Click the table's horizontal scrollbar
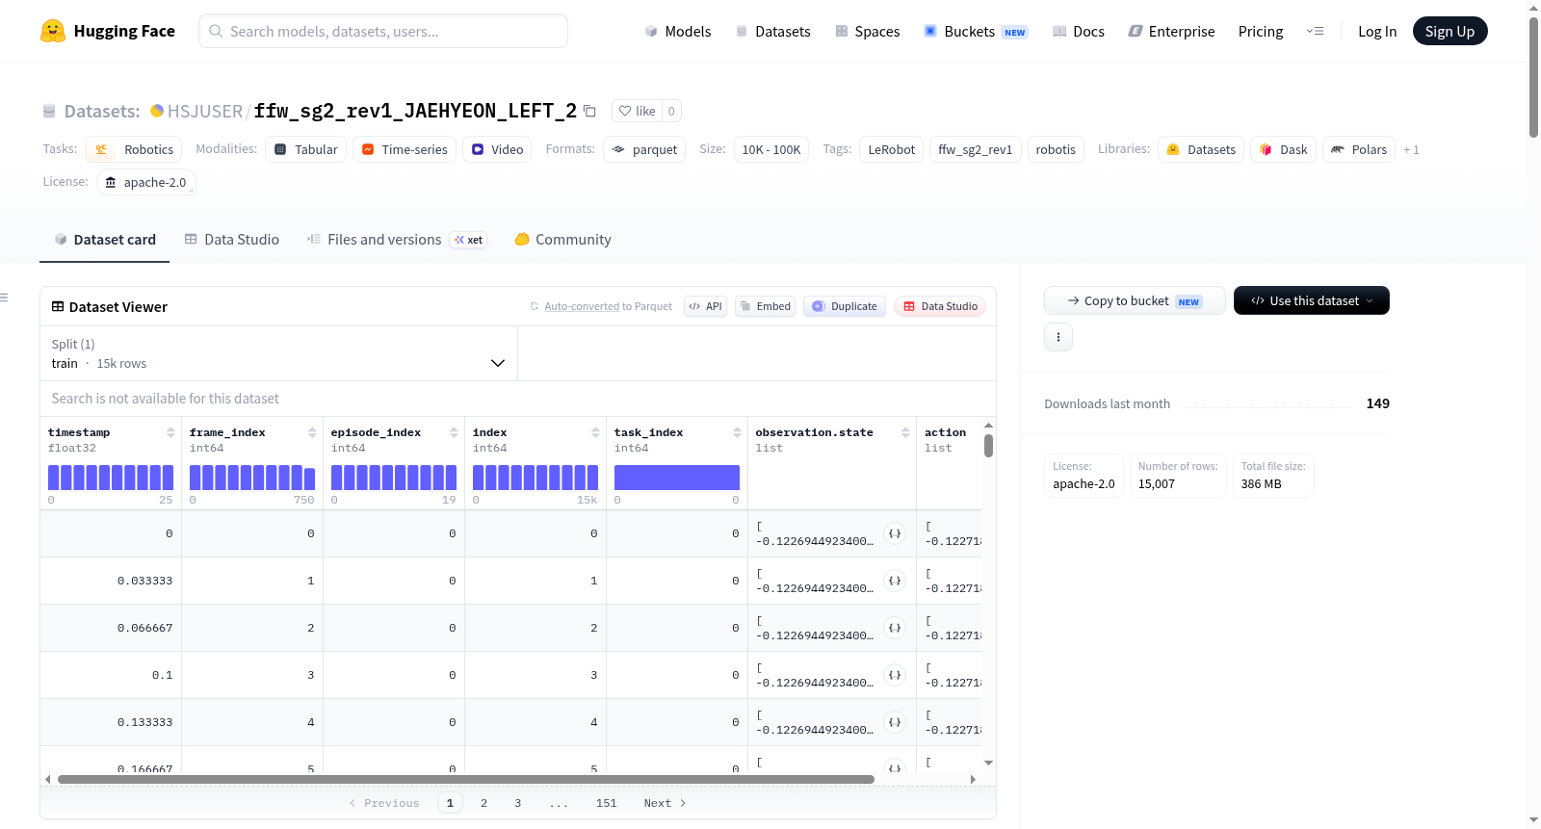The image size is (1541, 829). [466, 779]
